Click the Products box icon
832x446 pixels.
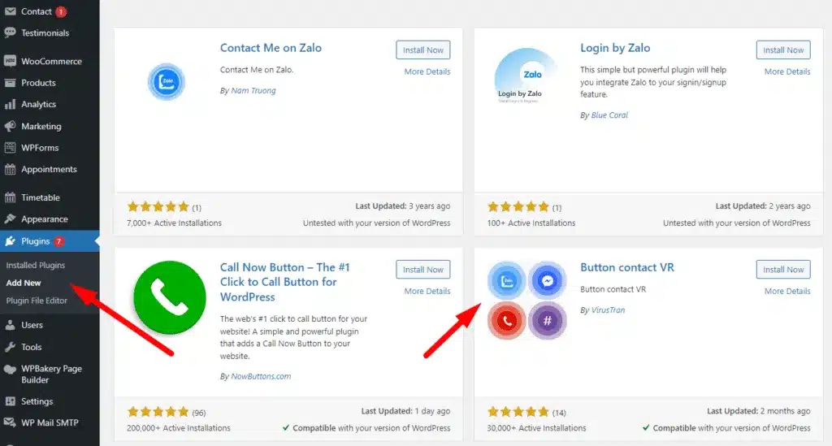pyautogui.click(x=10, y=83)
